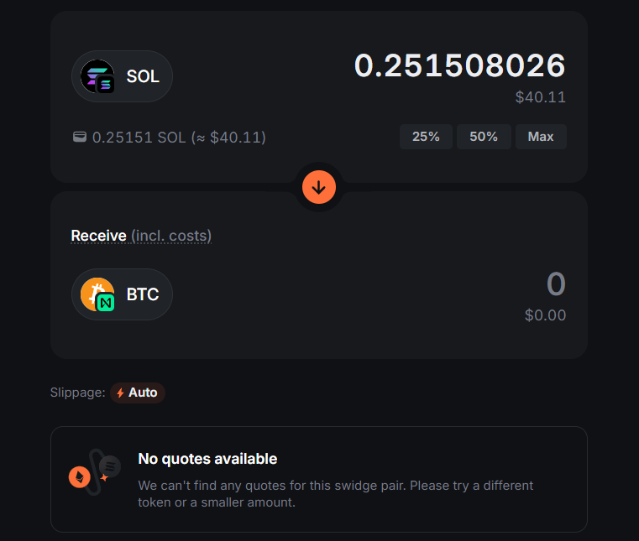Screen dimensions: 639x541
Task: Click the $40.11 value under the amount
Action: point(541,97)
